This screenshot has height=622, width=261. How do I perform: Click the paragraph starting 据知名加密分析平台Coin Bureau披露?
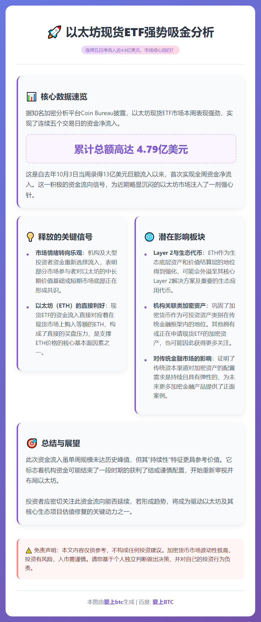[x=129, y=118]
